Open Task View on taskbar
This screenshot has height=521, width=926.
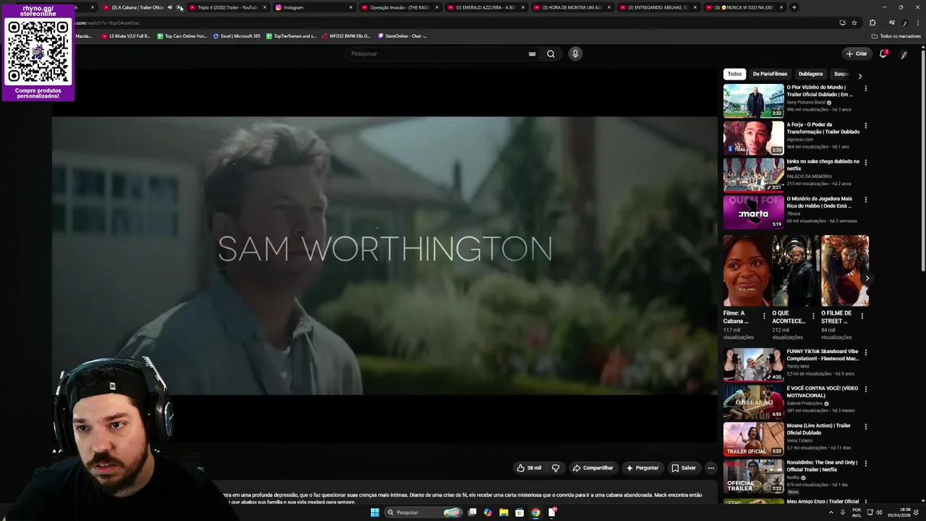click(x=472, y=512)
